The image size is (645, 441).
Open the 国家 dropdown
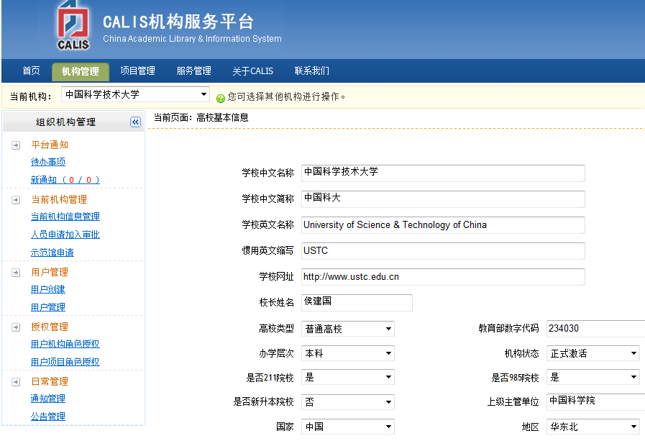pyautogui.click(x=348, y=427)
